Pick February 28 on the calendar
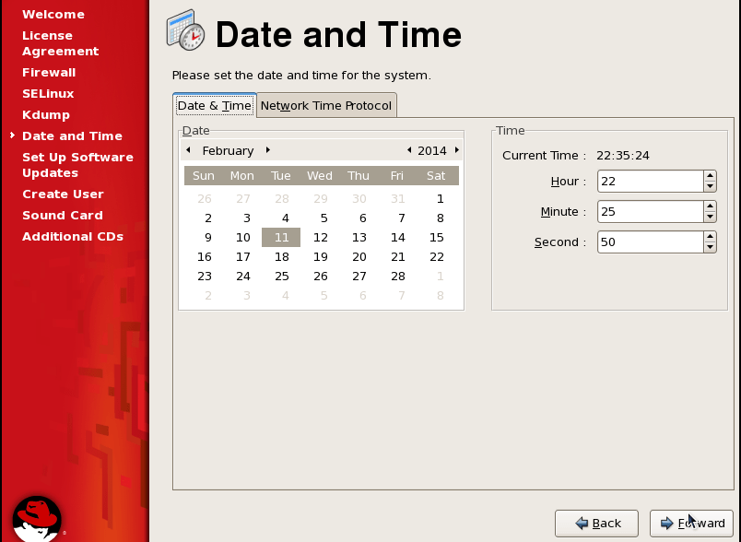 click(x=398, y=276)
